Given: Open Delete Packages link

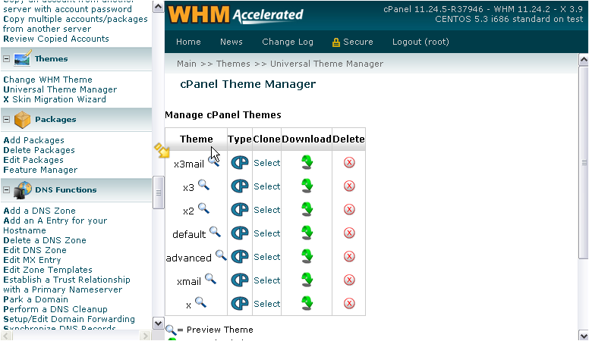Looking at the screenshot, I should coord(39,150).
